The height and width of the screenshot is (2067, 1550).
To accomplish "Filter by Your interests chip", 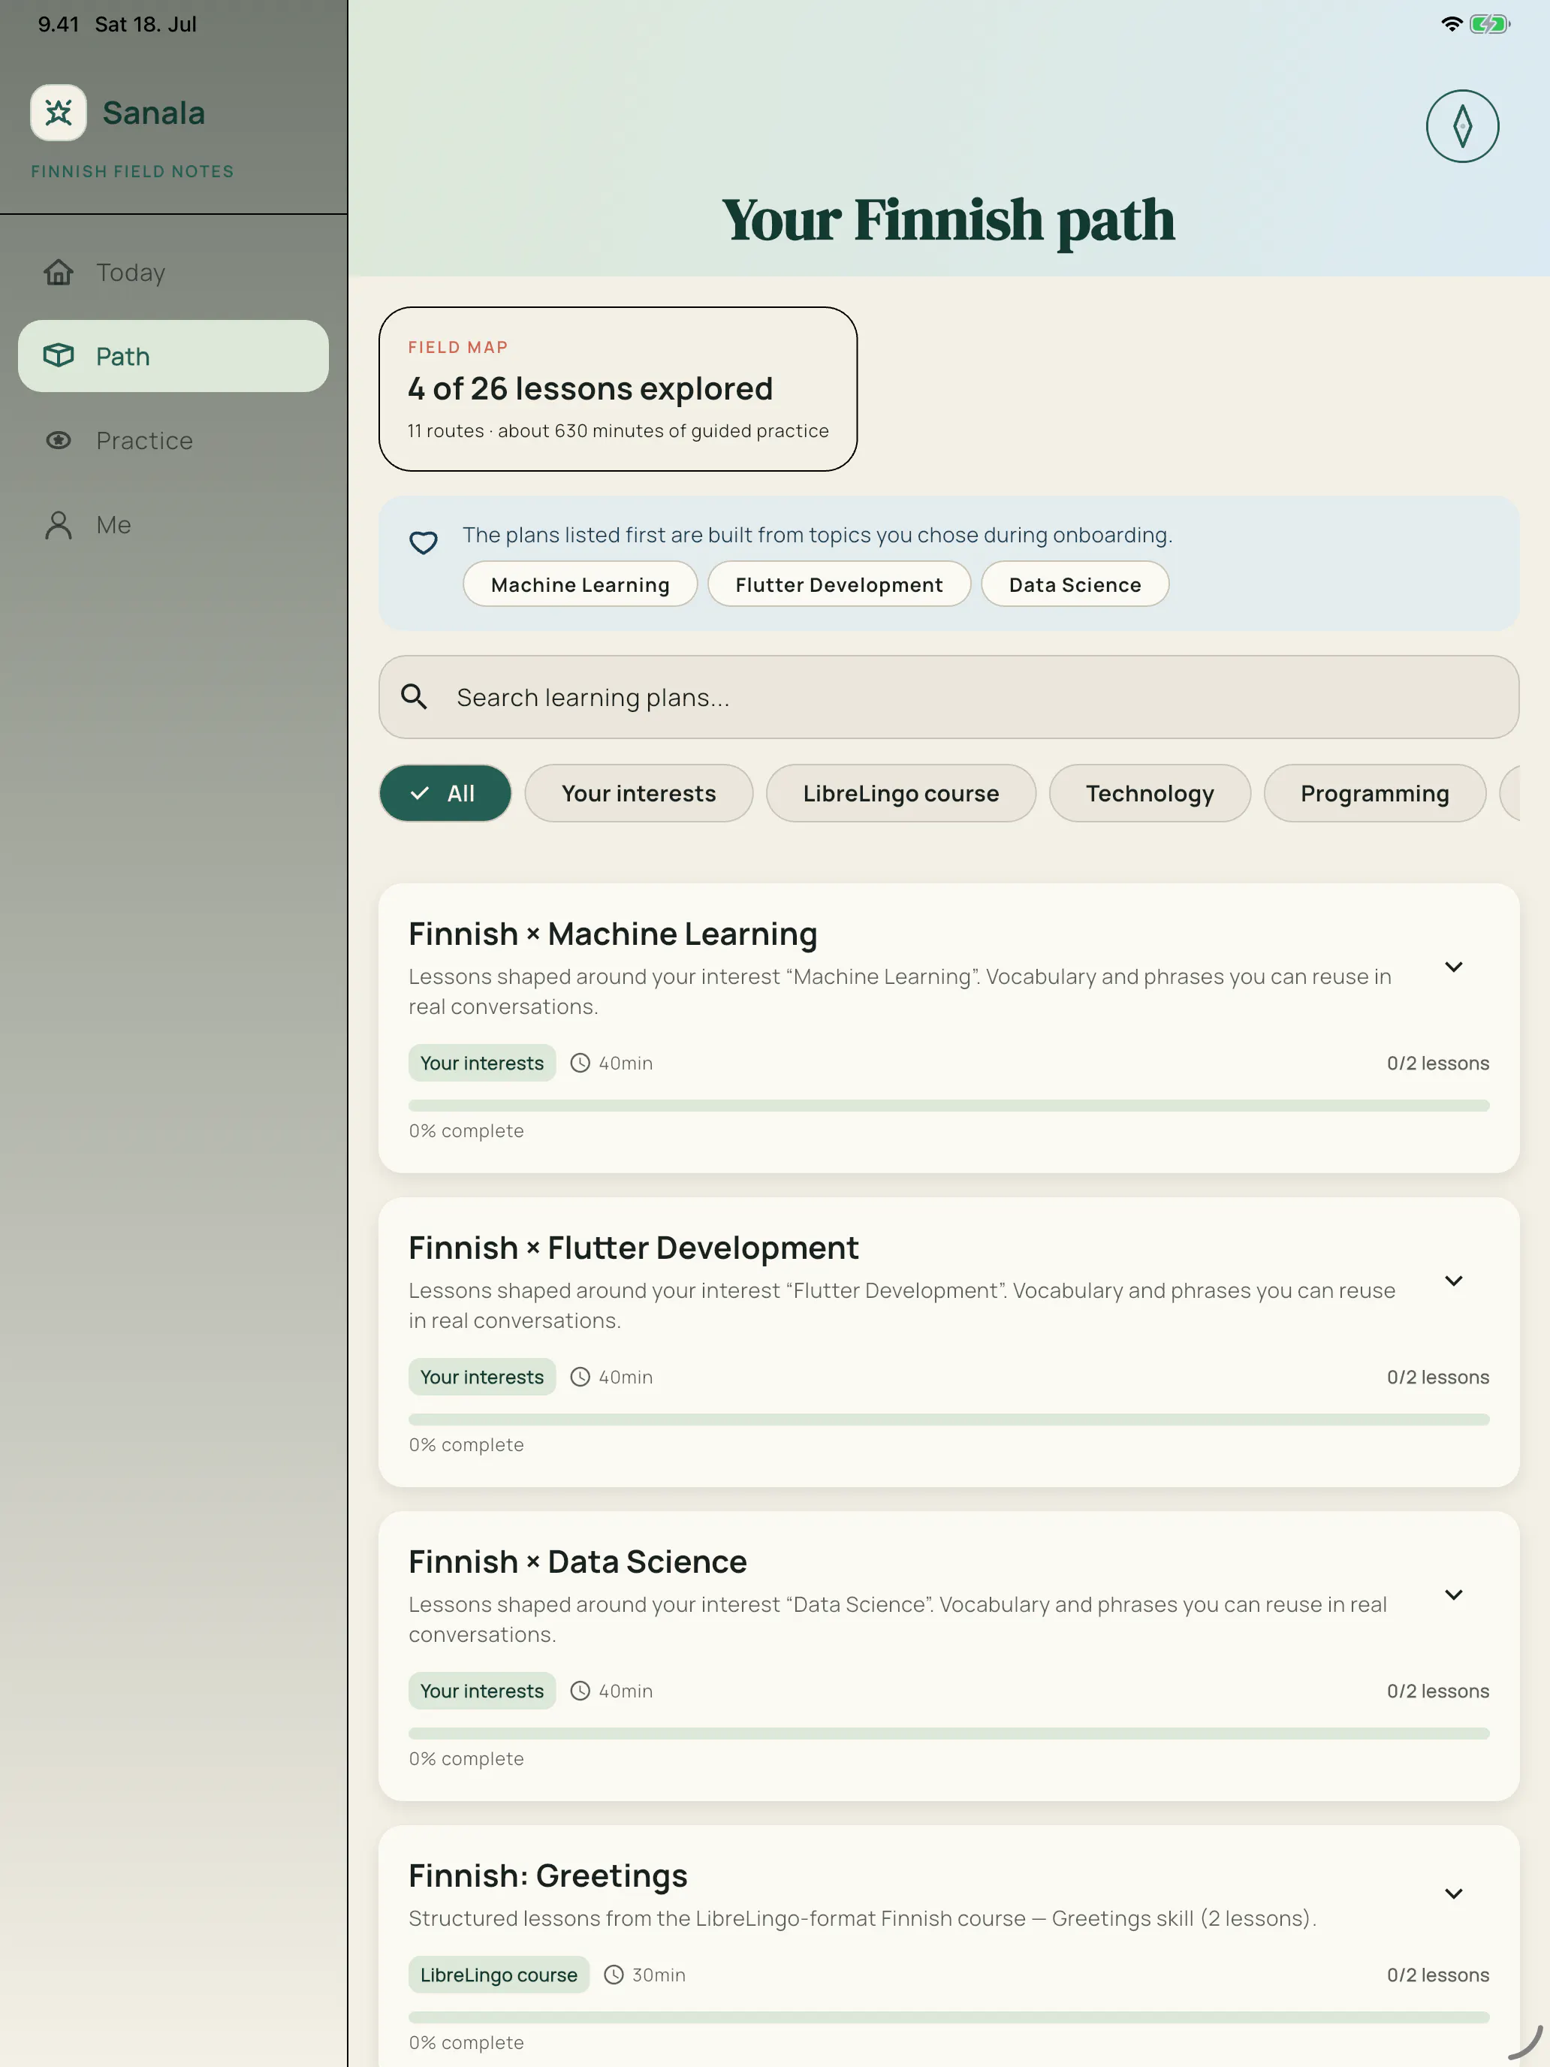I will 638,793.
